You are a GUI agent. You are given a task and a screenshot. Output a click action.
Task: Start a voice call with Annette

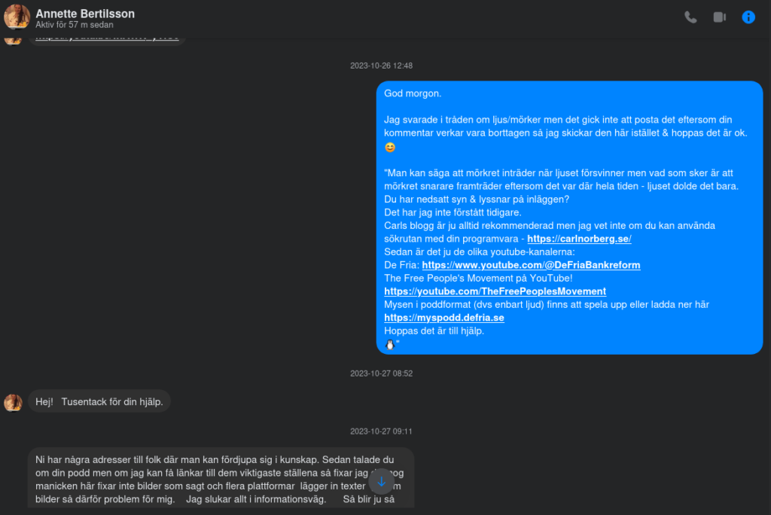click(x=690, y=17)
